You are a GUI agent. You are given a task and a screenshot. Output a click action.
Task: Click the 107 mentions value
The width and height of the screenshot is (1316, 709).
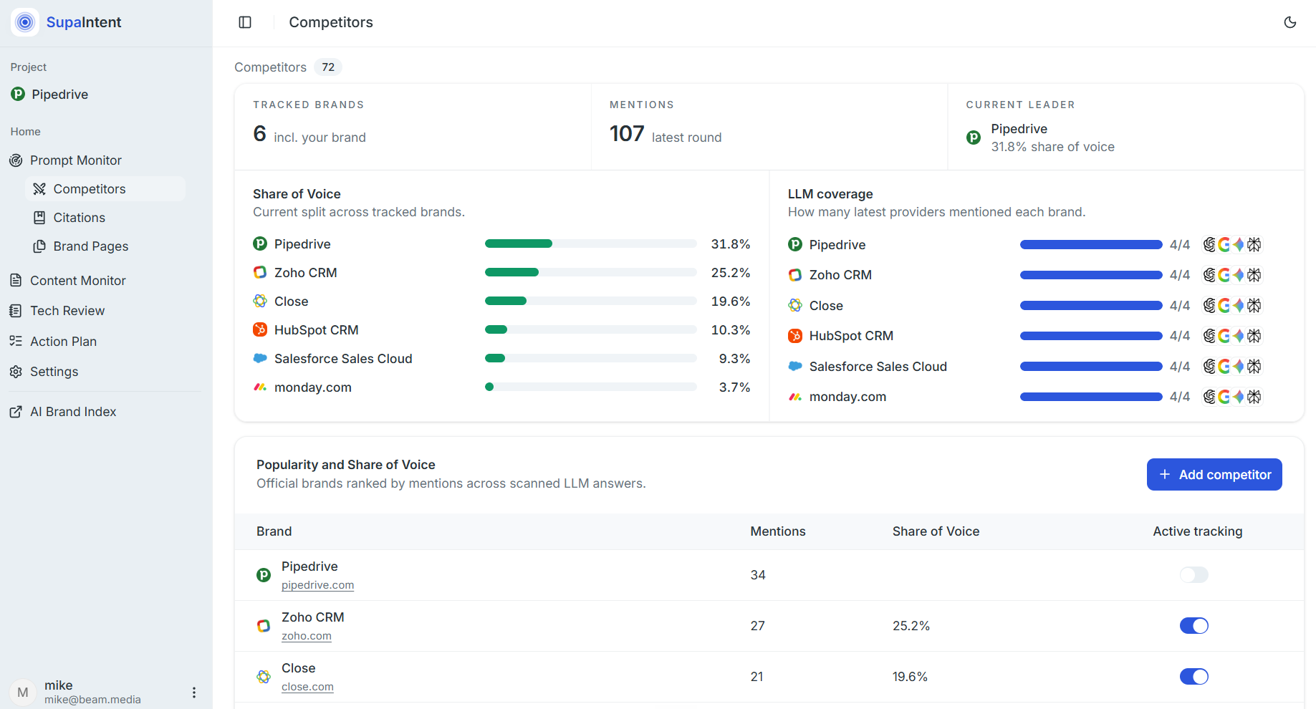(x=627, y=134)
